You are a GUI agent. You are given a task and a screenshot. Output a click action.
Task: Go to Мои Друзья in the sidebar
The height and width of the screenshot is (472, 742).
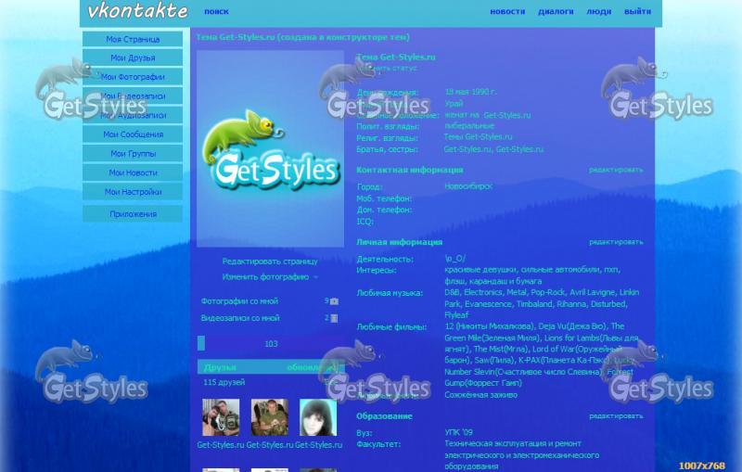pos(133,58)
